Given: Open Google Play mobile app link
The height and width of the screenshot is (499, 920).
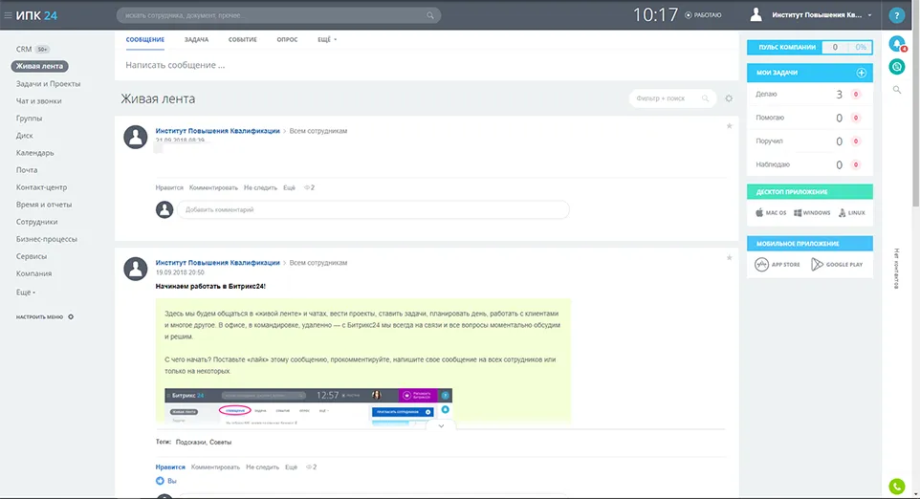Looking at the screenshot, I should point(837,265).
